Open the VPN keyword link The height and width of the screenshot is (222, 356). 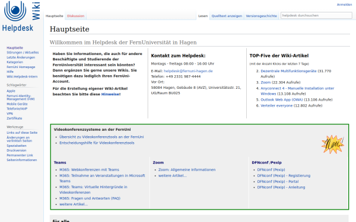[x=9, y=114]
